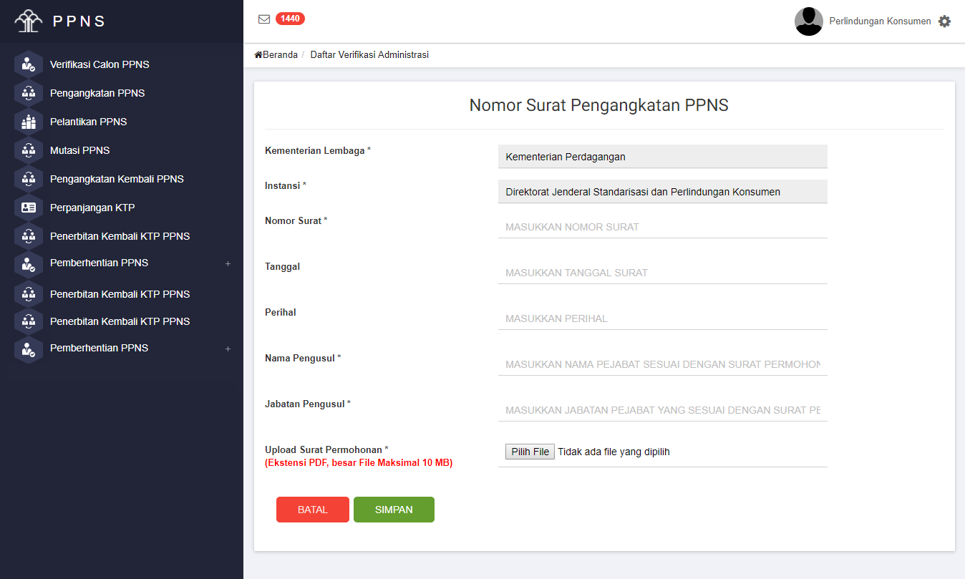The image size is (965, 579).
Task: Focus the Nomor Surat input field
Action: pyautogui.click(x=662, y=227)
